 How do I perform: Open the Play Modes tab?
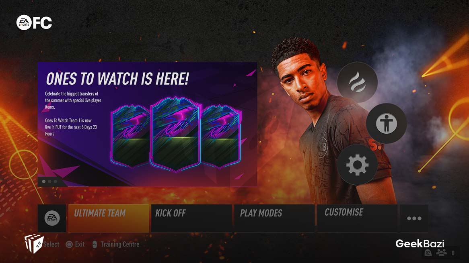point(274,218)
